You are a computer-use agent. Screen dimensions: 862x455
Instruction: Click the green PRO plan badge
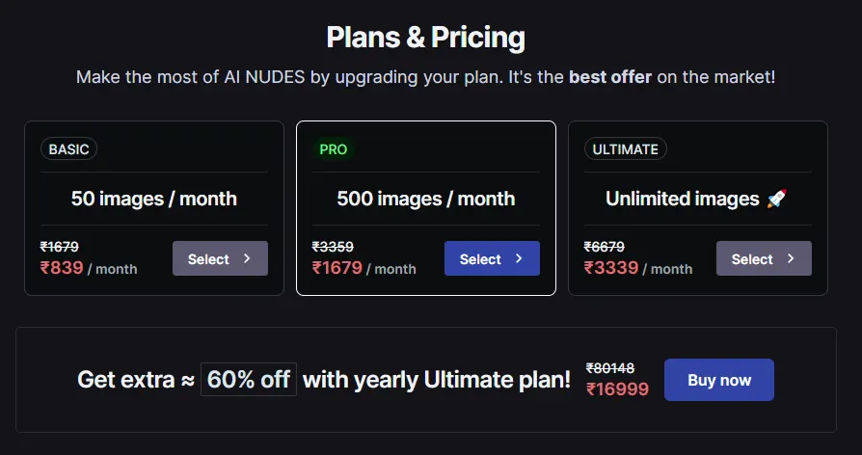(x=334, y=149)
